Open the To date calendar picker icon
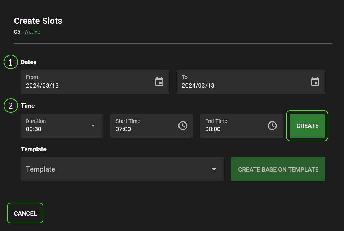The image size is (344, 231). [x=315, y=82]
